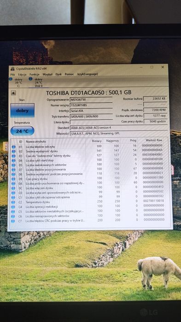
Task: Select the Disk 0 tab showing 24 °C
Action: [38, 82]
